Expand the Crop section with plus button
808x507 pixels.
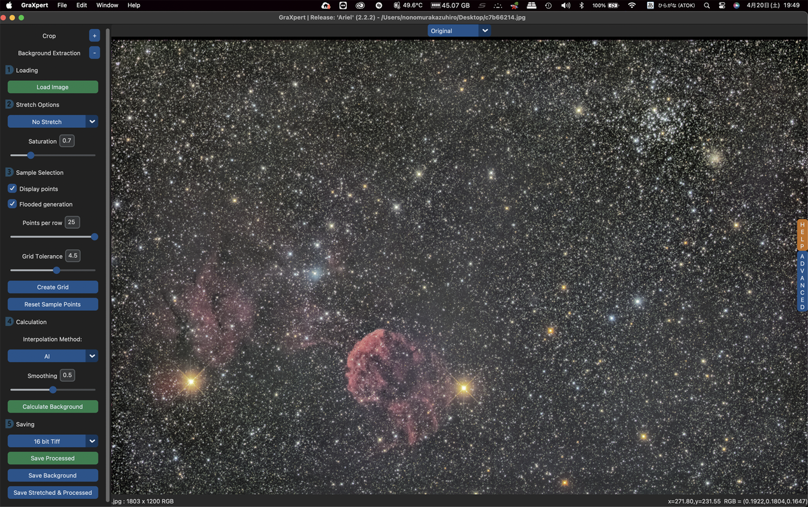(x=94, y=36)
